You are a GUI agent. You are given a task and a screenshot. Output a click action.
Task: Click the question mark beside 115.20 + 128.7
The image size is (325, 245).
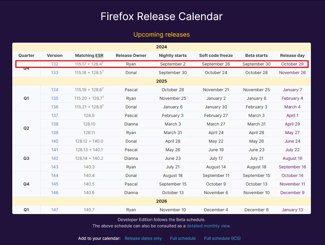click(103, 97)
